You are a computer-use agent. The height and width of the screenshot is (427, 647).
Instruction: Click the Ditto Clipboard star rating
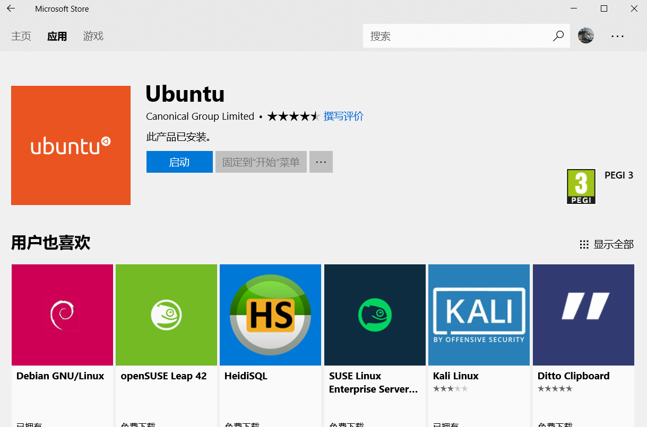coord(555,389)
